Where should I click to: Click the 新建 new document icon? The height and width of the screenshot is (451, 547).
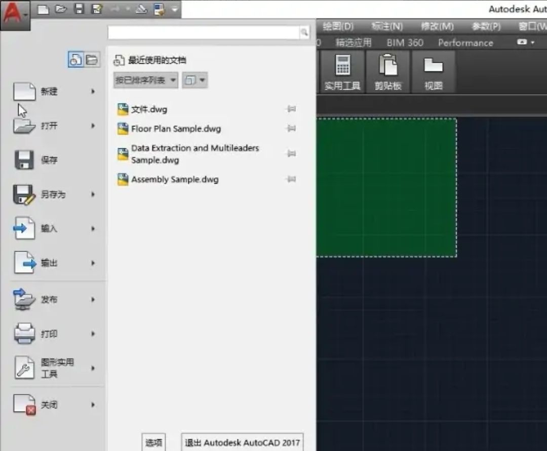coord(24,91)
